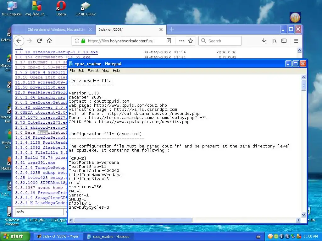Click the 11:00 AM taskbar clock
This screenshot has width=322, height=241.
pos(310,236)
